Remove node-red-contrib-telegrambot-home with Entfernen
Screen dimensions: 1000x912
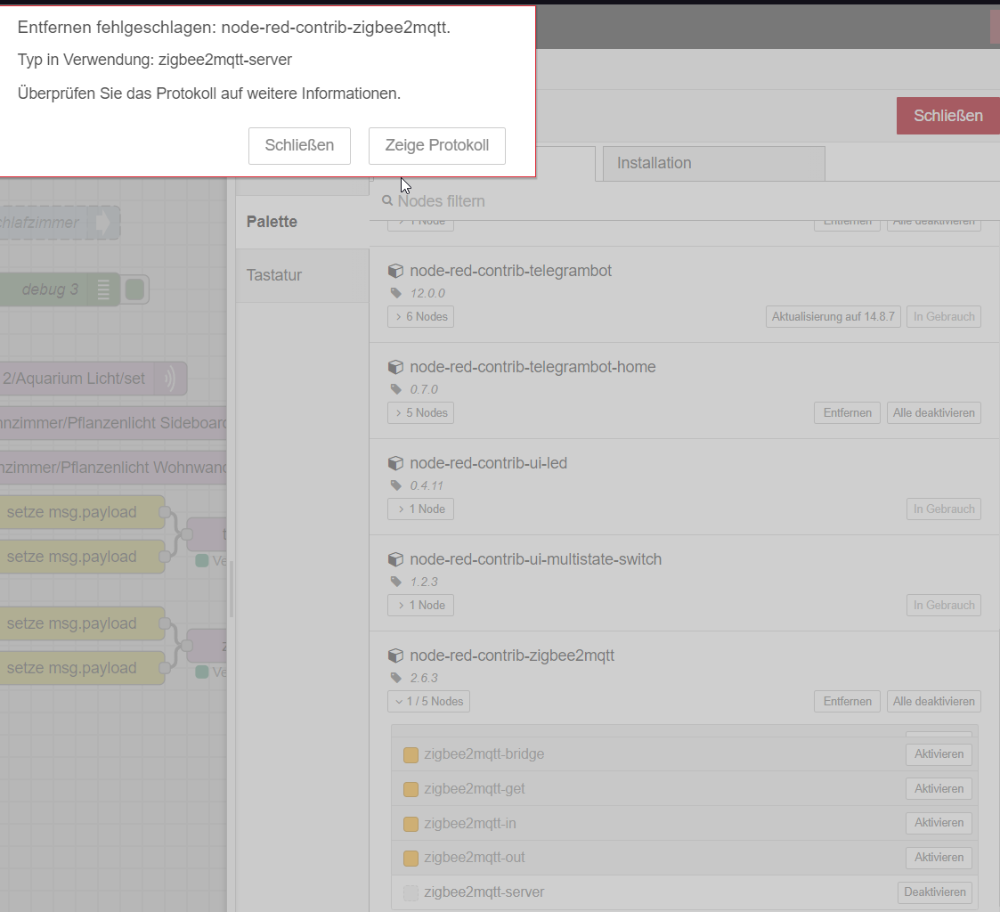[847, 413]
